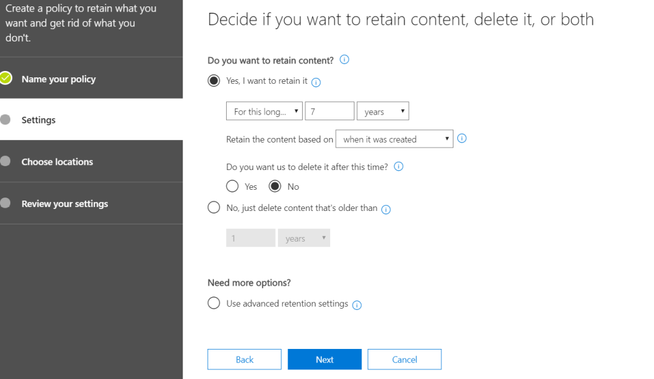Click info icon beside 'just delete content that's older than'
This screenshot has height=379, width=654.
click(386, 209)
